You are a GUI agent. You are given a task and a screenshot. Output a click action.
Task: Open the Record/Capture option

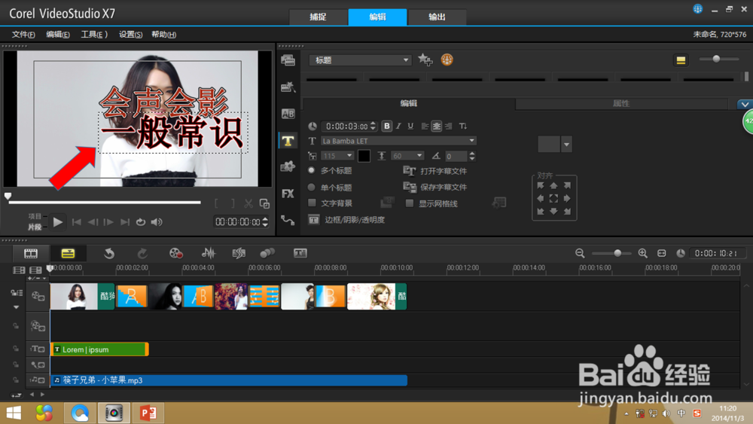coord(175,253)
